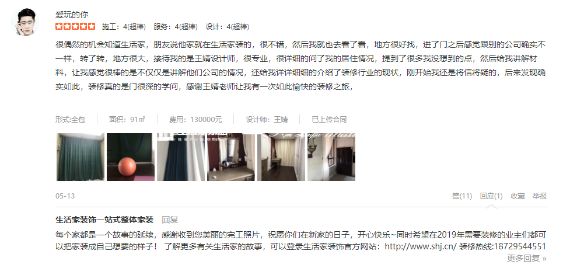Image resolution: width=563 pixels, height=268 pixels.
Task: Save review with 收藏
Action: (x=517, y=196)
